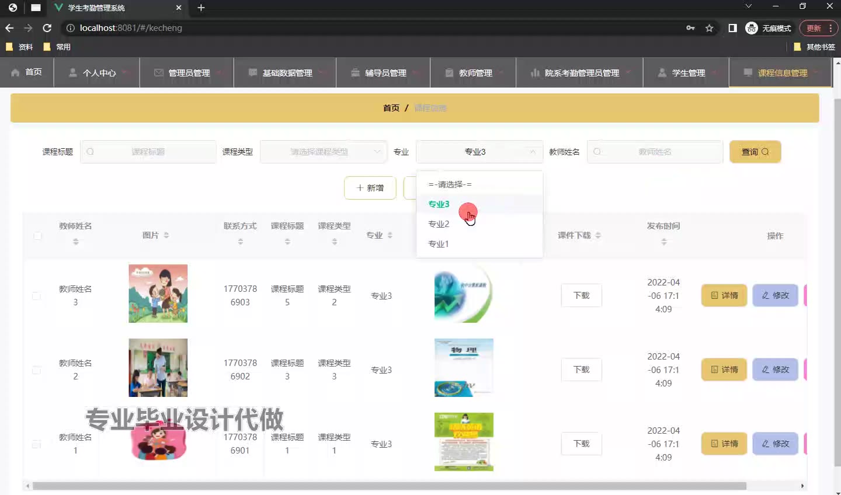The width and height of the screenshot is (841, 495).
Task: Click the 课程标题 search input field
Action: pyautogui.click(x=148, y=152)
